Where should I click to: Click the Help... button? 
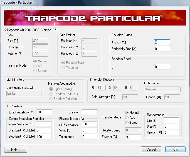pyautogui.click(x=16, y=150)
